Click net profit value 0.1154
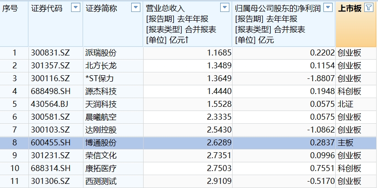 click(322, 66)
